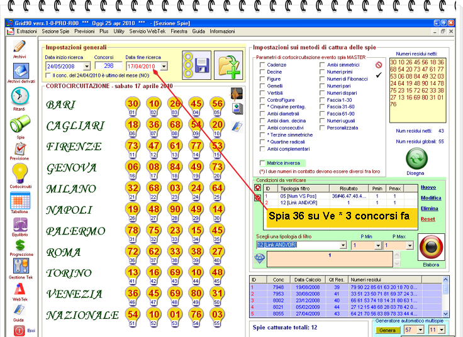Open the Informazioni menu
Image resolution: width=463 pixels, height=337 pixels.
[222, 31]
